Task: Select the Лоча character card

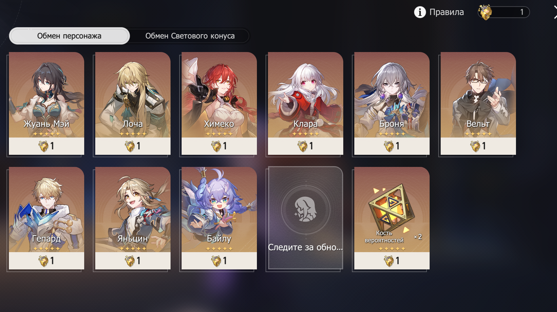Action: tap(133, 103)
